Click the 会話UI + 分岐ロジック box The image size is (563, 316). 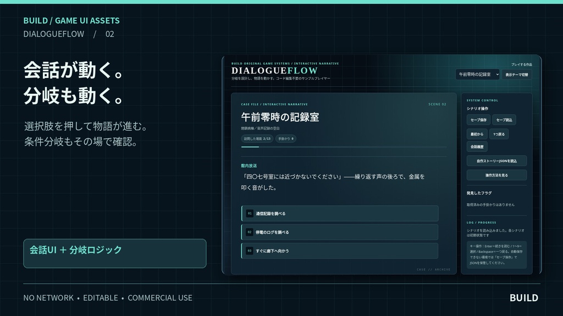click(115, 253)
